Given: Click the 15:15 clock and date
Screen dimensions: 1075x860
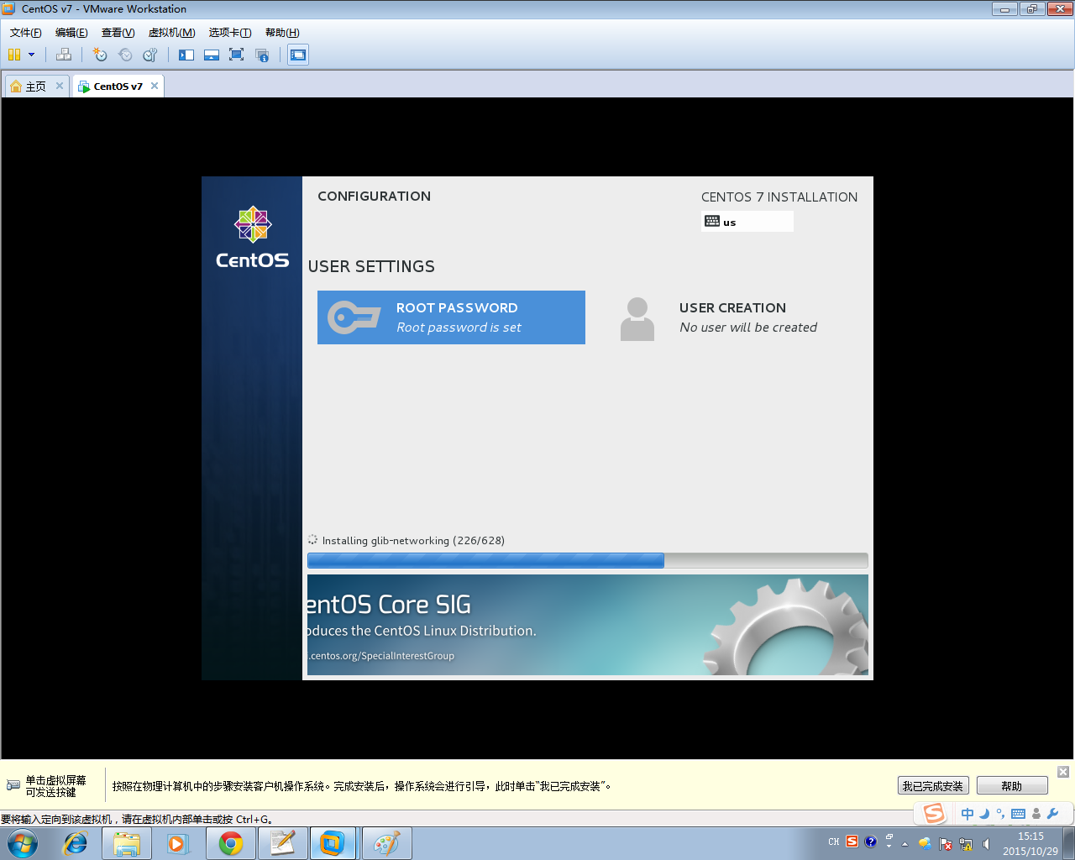Looking at the screenshot, I should pyautogui.click(x=1030, y=843).
